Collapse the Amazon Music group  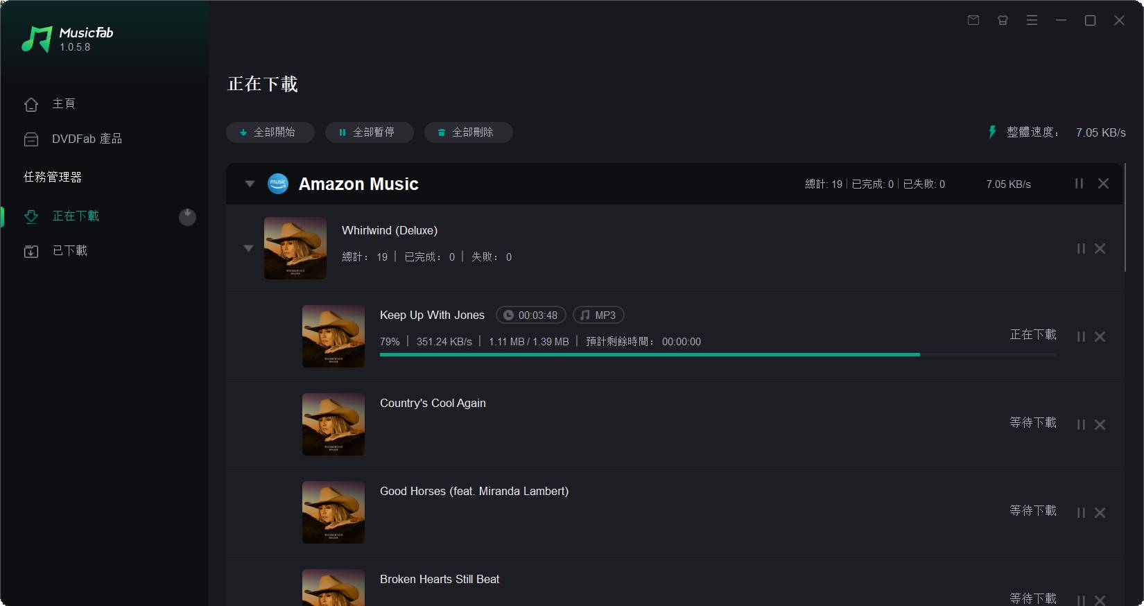point(250,184)
